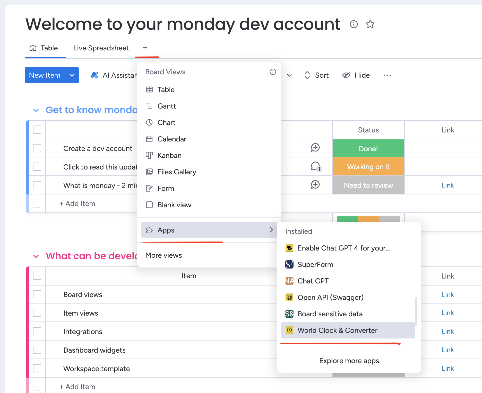This screenshot has width=482, height=393.
Task: Click the Gantt view icon
Action: 149,106
